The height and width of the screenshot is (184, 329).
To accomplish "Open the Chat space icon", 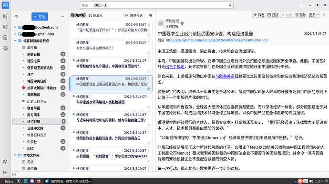I will click(5, 48).
